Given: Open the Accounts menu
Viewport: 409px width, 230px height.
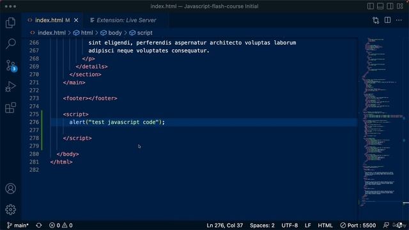Looking at the screenshot, I should click(10, 188).
